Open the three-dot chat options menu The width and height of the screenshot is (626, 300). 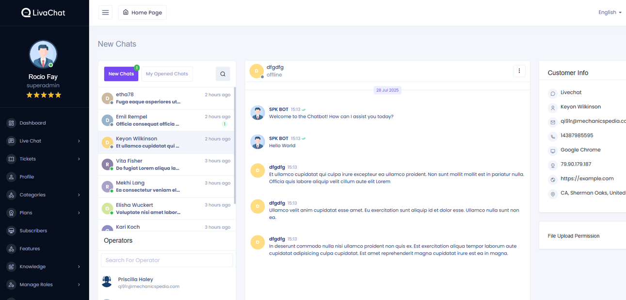click(x=519, y=71)
